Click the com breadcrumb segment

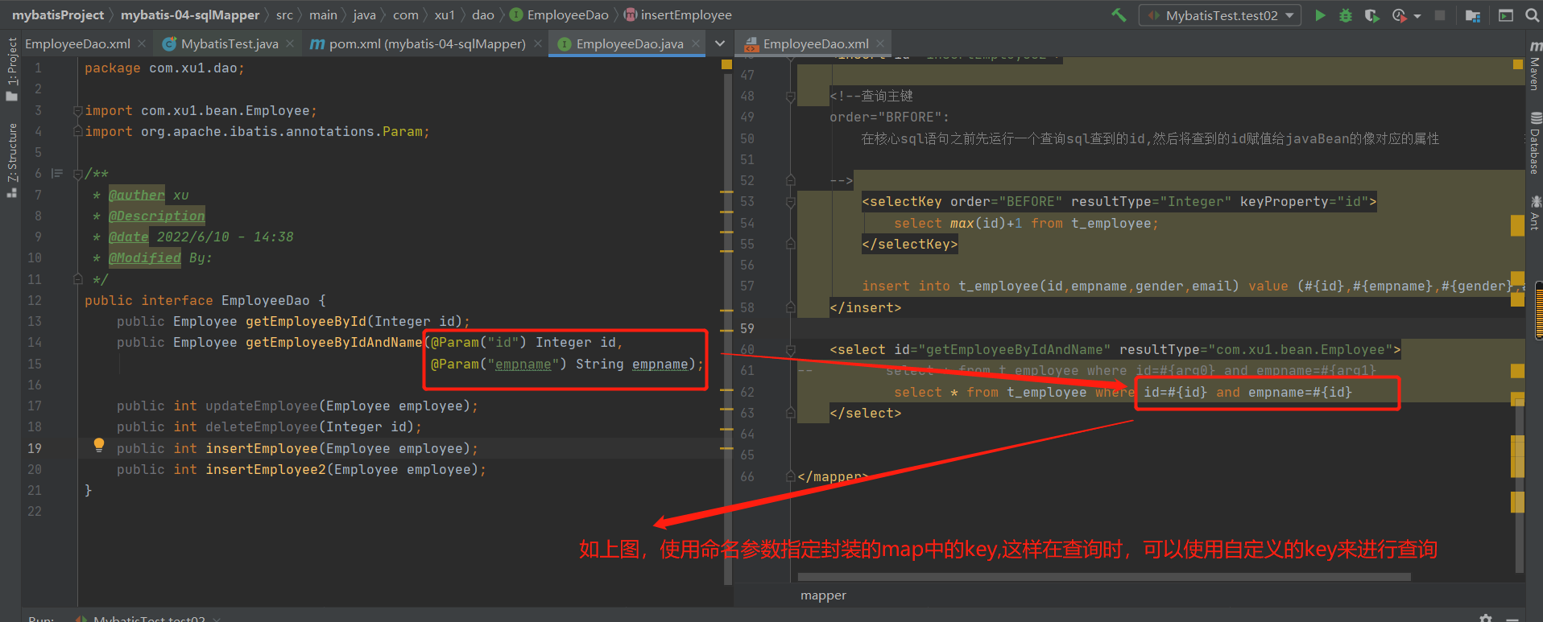point(406,14)
